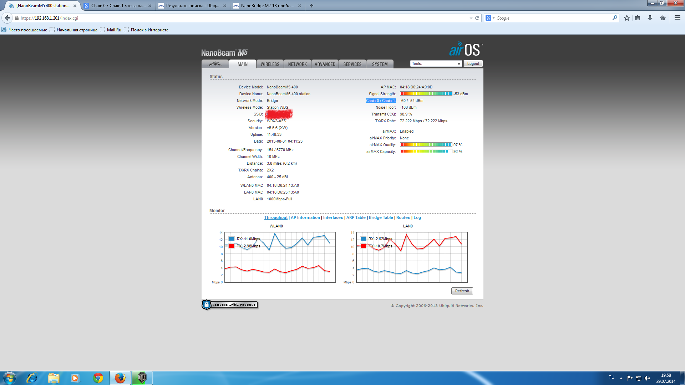Select the Chain 0 / Chain 1 label
685x385 pixels.
point(381,101)
